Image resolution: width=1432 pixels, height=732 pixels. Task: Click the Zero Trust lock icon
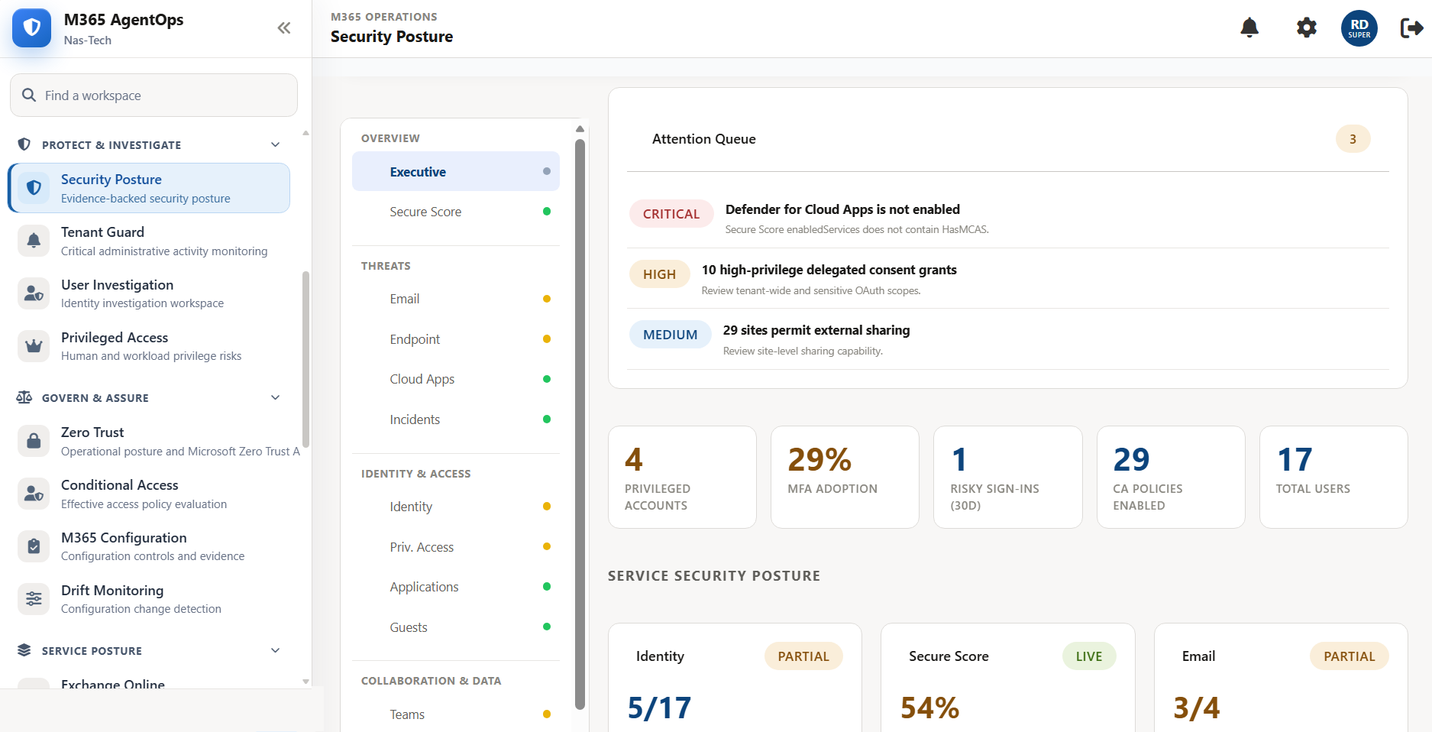[34, 441]
